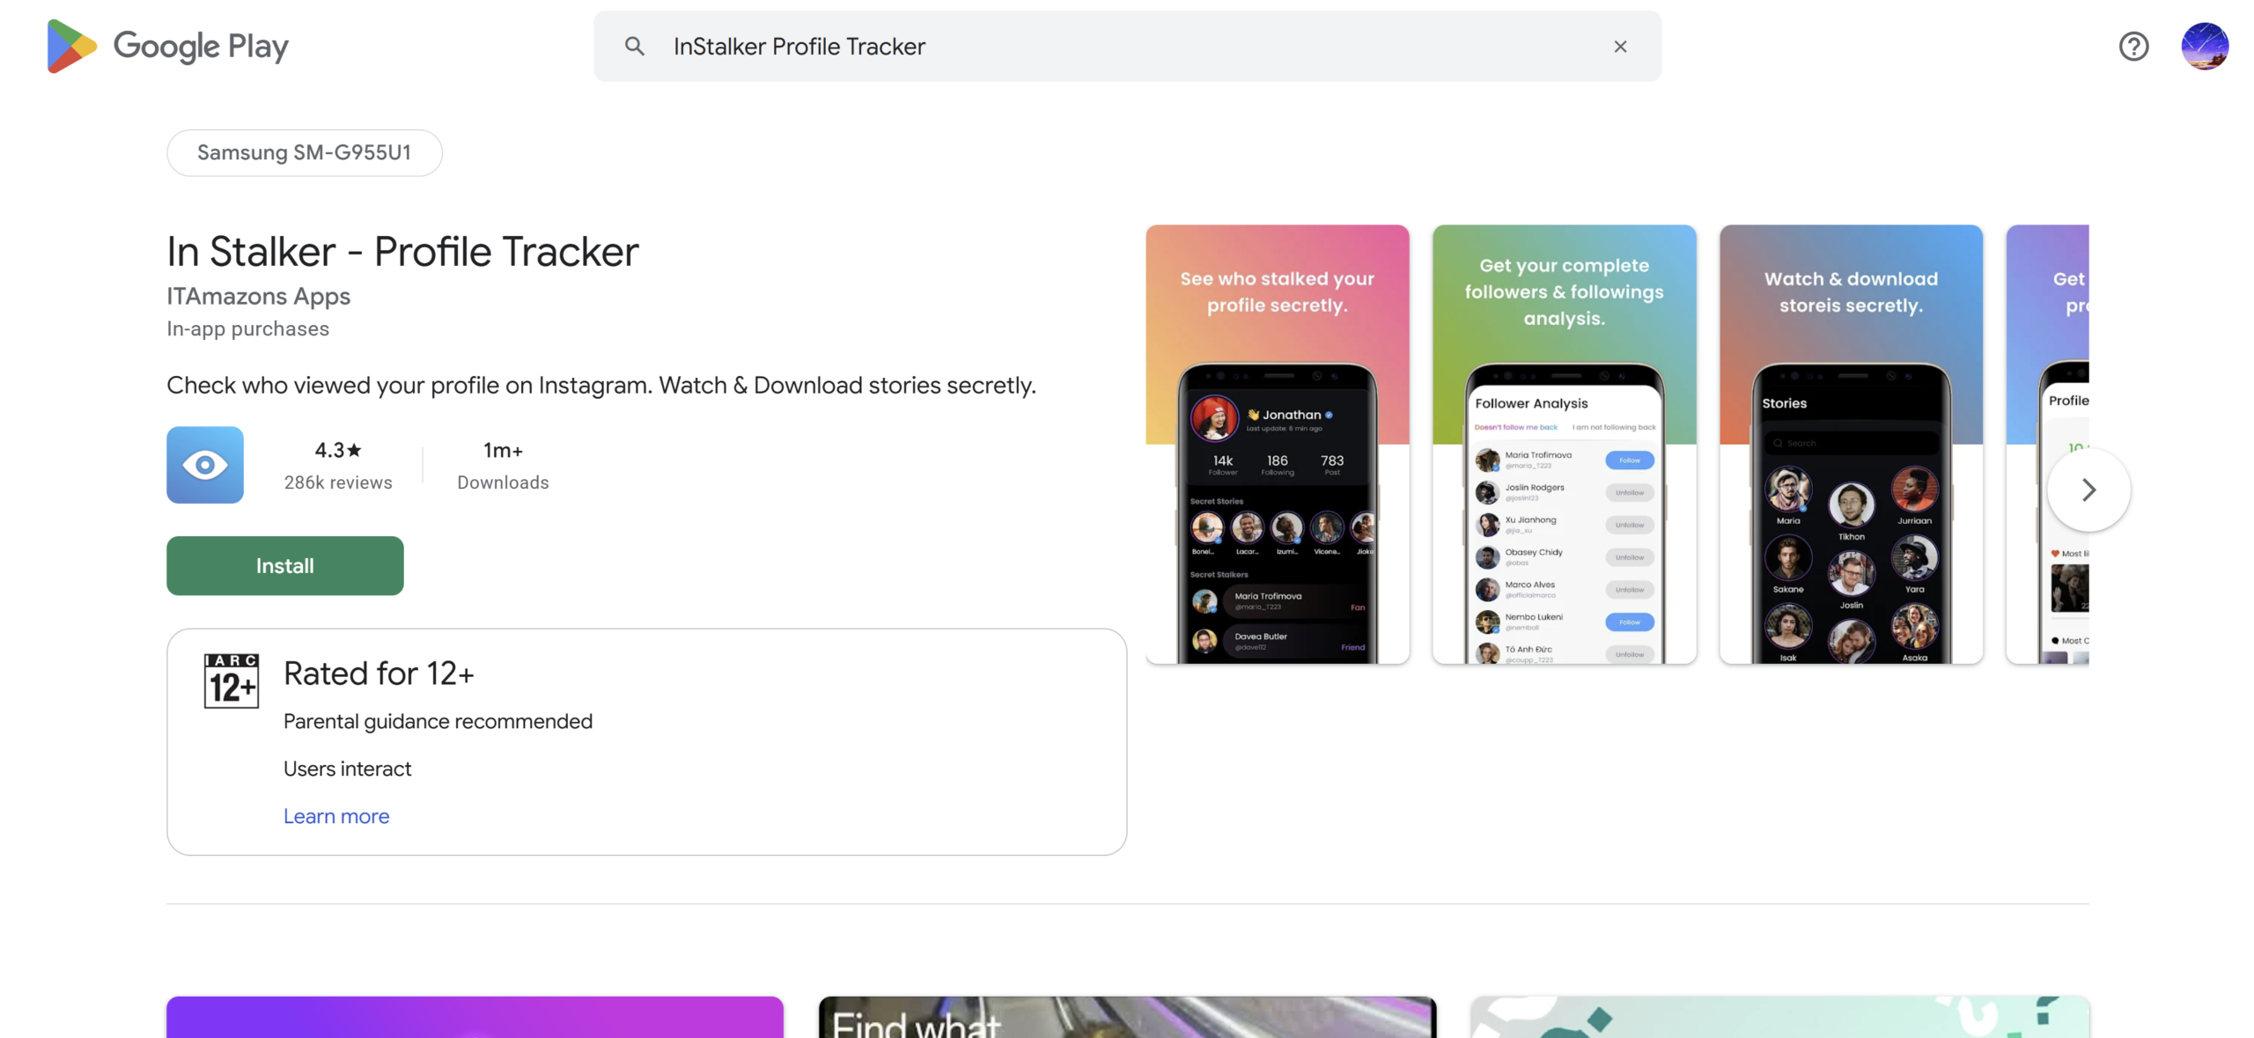
Task: Click the 1m+ Downloads stat
Action: click(503, 465)
